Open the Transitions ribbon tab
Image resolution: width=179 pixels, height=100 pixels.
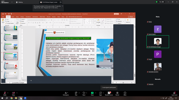pos(28,17)
